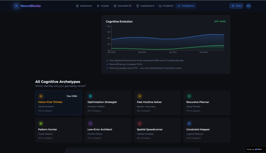Open the GU user avatar menu

click(249, 6)
